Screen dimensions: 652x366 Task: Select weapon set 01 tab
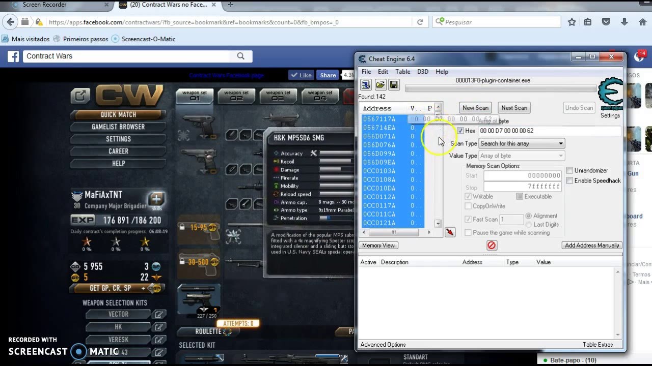tap(195, 96)
